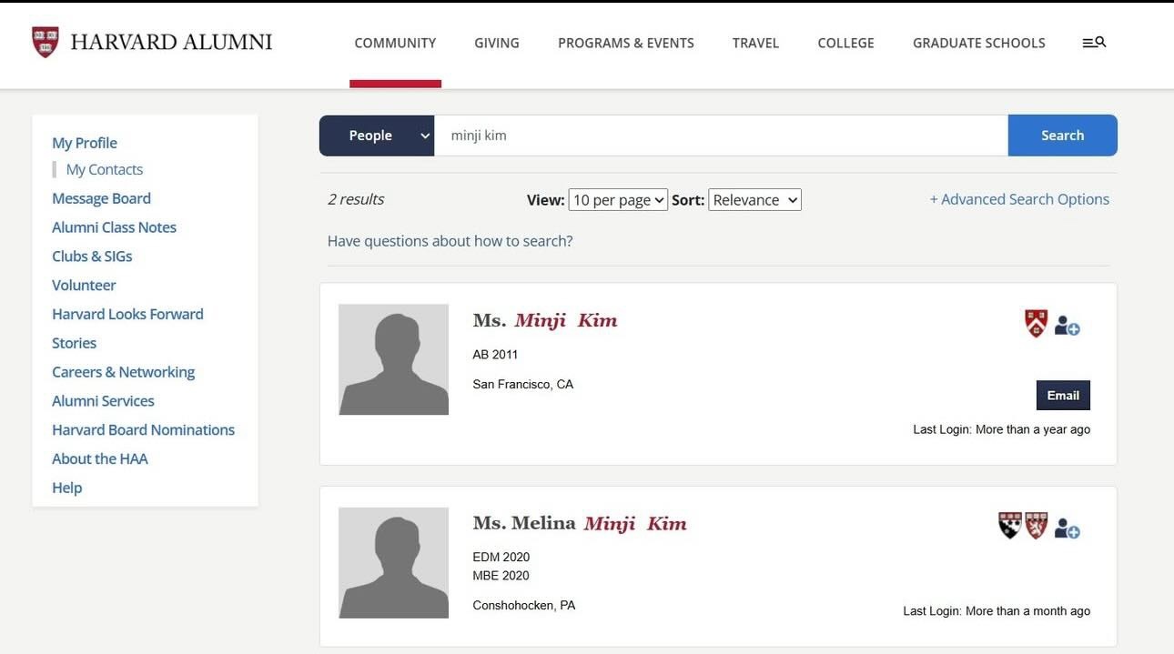Click the blue Search button
Screen dimensions: 1174x654
pyautogui.click(x=1062, y=136)
